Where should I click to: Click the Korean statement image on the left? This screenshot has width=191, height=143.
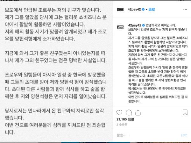coord(56,71)
